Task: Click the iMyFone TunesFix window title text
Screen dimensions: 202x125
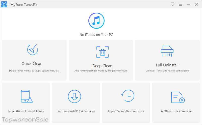Action: 23,5
